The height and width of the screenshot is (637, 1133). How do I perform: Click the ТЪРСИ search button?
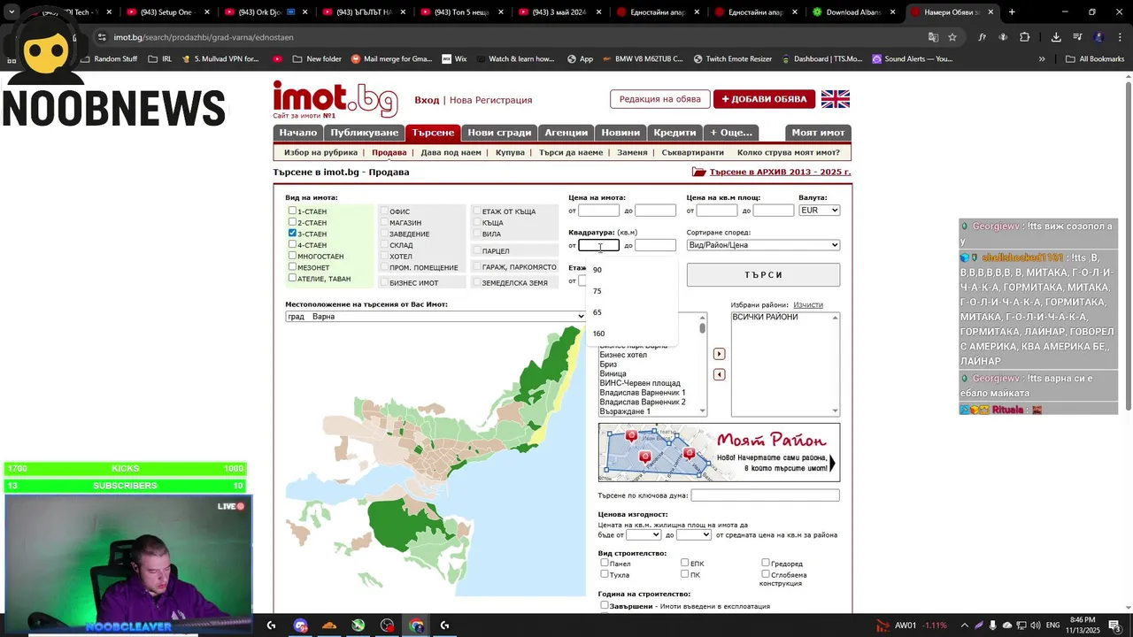[x=763, y=275]
